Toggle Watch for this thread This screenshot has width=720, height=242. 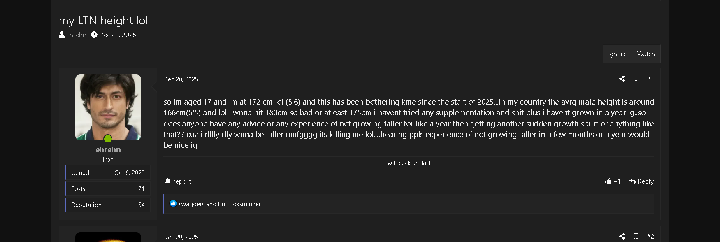pyautogui.click(x=646, y=54)
